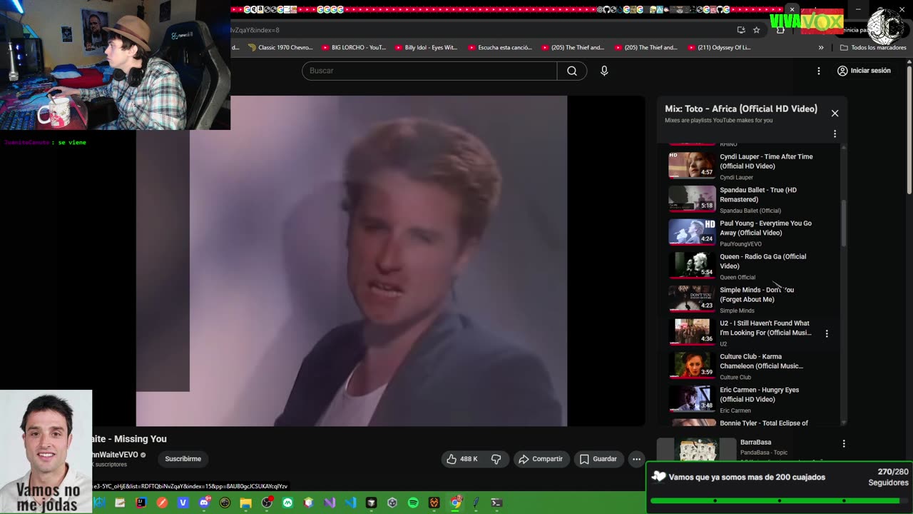Image resolution: width=913 pixels, height=514 pixels.
Task: Open options menu for U2 playlist item
Action: pyautogui.click(x=827, y=333)
